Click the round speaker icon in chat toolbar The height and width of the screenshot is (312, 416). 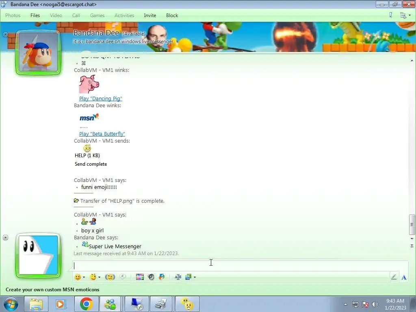(151, 277)
